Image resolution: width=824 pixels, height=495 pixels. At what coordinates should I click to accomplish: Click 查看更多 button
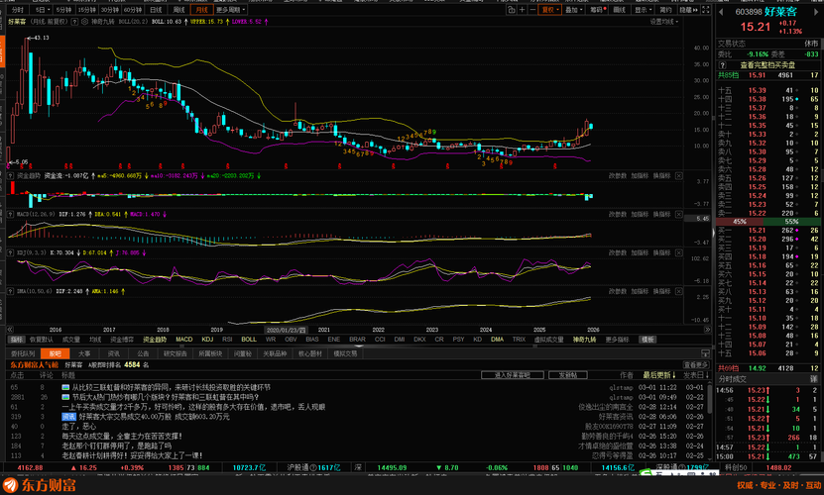coord(696,364)
